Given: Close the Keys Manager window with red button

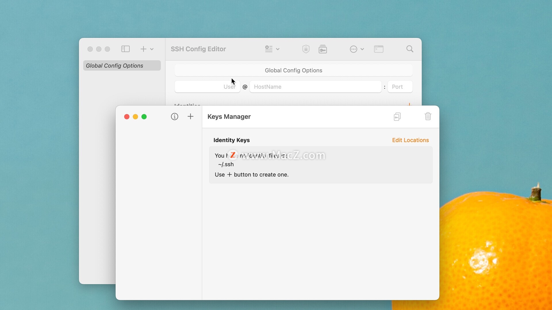Looking at the screenshot, I should point(126,117).
